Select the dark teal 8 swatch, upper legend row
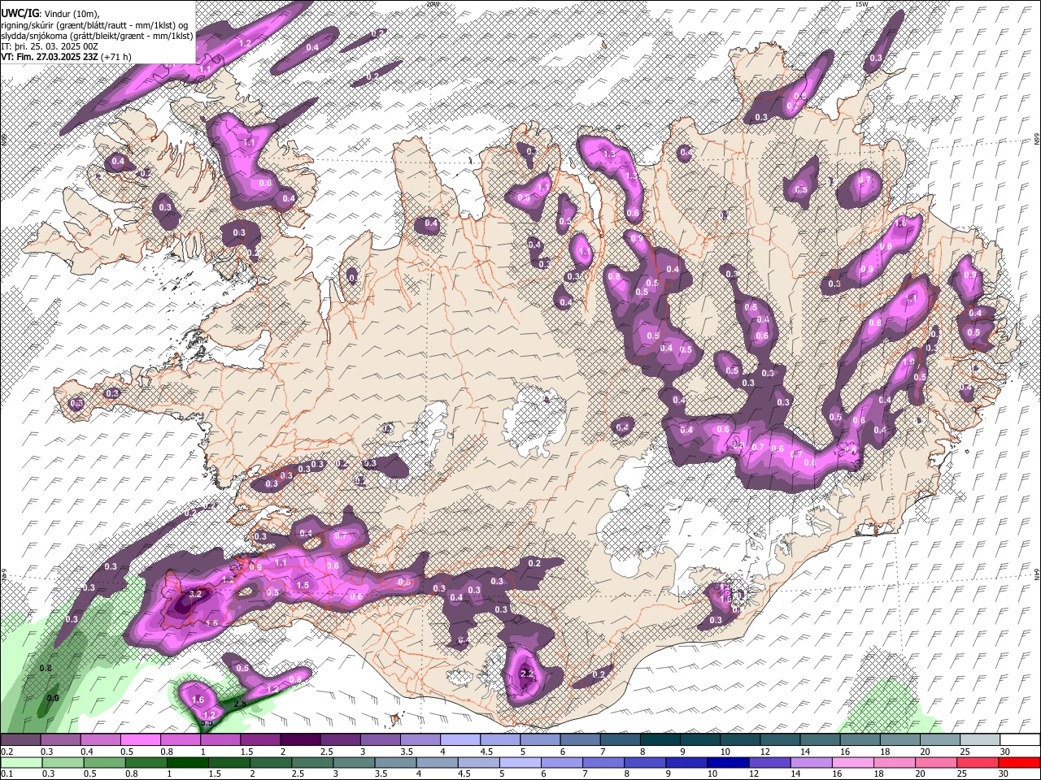The image size is (1041, 780). pos(660,740)
